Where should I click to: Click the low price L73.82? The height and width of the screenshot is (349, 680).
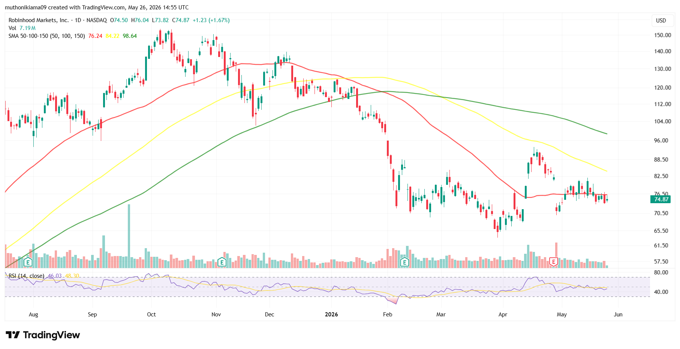(x=160, y=20)
